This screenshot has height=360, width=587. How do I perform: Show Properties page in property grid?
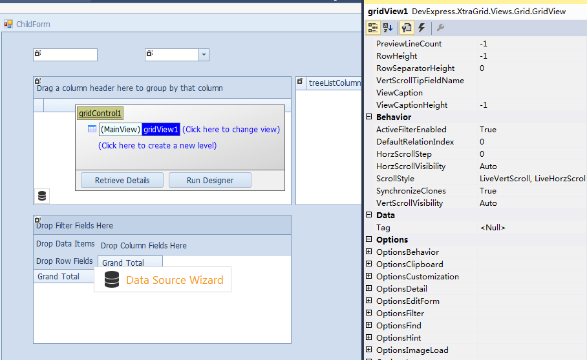(406, 28)
